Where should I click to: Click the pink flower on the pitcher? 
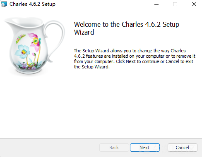tap(35, 41)
